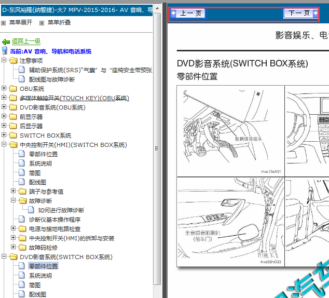Image resolution: width=329 pixels, height=298 pixels.
Task: Click the front door speaker diagram (全音域音响喇叭)
Action: 230,222
